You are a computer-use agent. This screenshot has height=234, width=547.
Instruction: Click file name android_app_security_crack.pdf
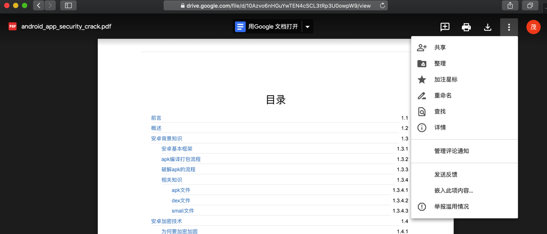[66, 27]
